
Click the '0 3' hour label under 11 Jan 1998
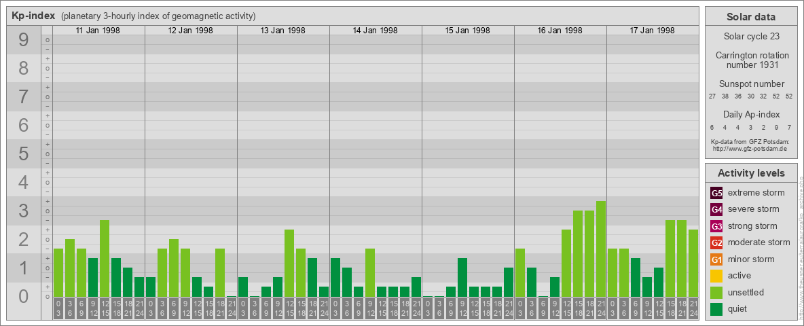[x=58, y=309]
